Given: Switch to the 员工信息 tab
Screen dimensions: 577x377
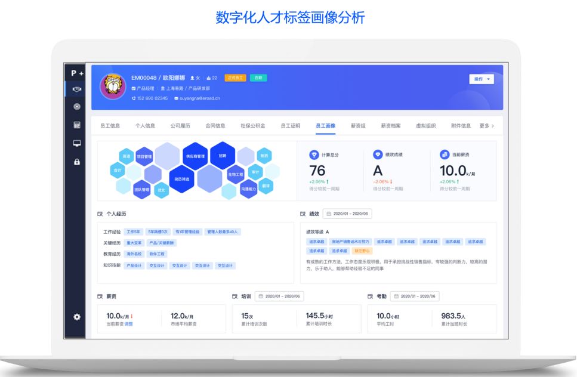Looking at the screenshot, I should 110,126.
